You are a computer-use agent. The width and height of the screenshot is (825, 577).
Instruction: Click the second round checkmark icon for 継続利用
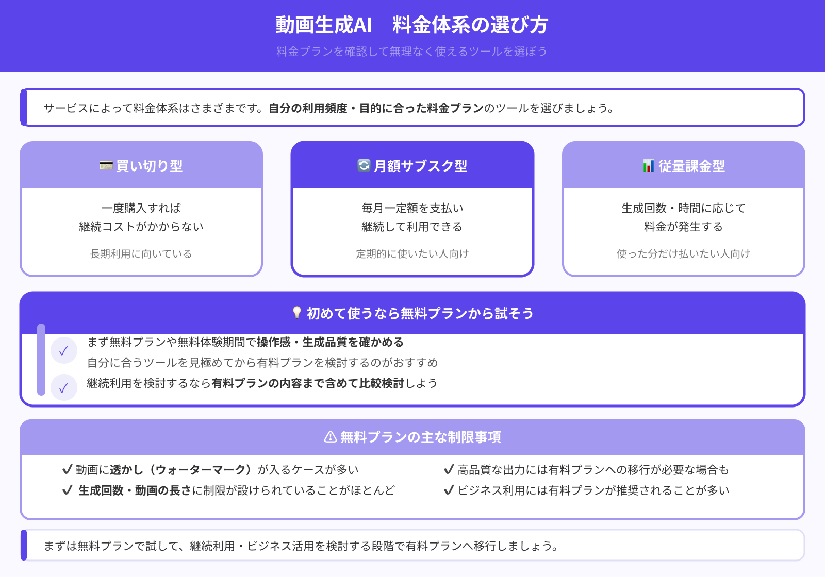[x=64, y=387]
